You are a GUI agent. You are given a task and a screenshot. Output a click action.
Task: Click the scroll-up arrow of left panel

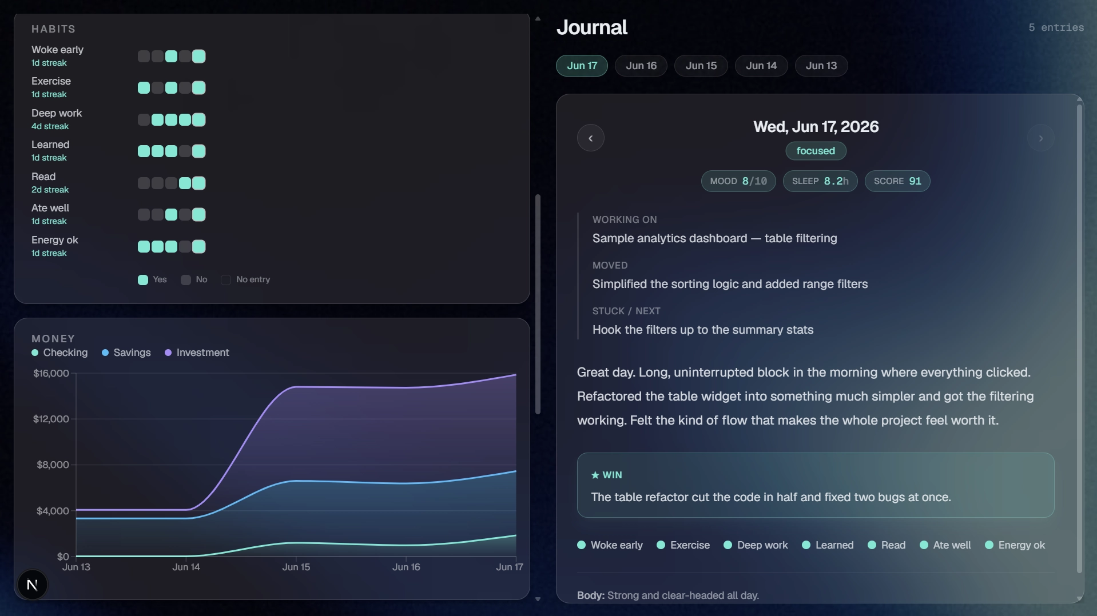[x=538, y=19]
